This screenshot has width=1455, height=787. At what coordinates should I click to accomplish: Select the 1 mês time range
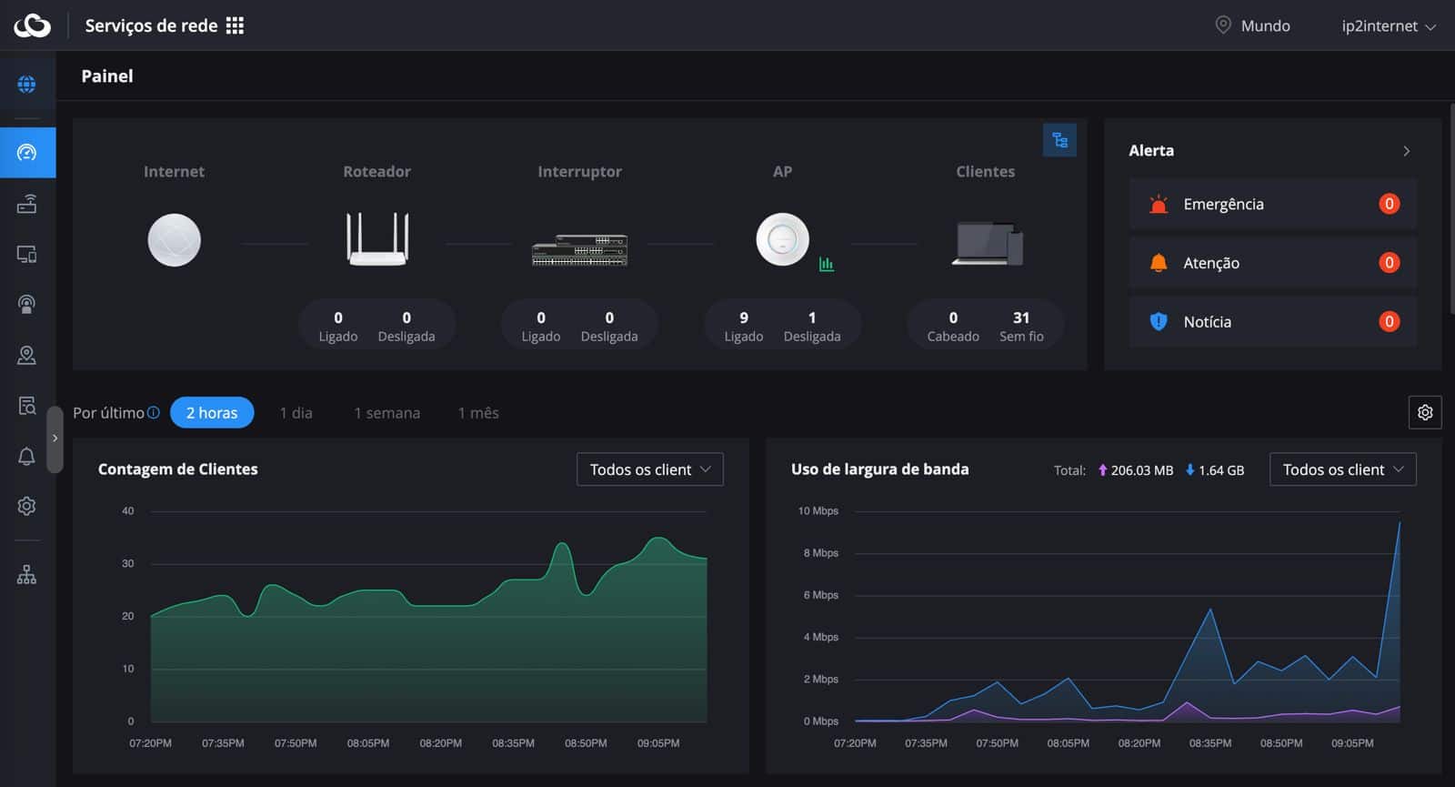(x=478, y=413)
